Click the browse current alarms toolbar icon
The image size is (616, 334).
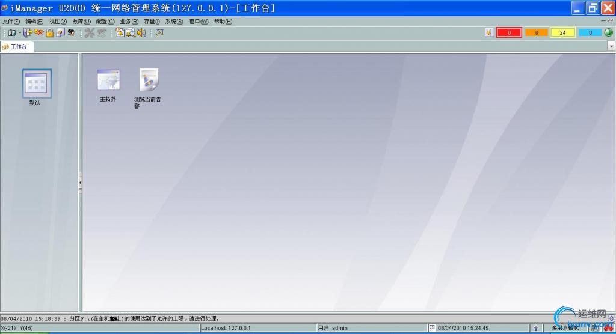click(x=120, y=33)
